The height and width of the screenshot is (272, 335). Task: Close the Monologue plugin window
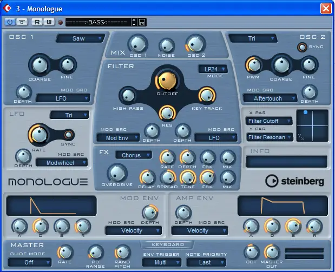(326, 9)
